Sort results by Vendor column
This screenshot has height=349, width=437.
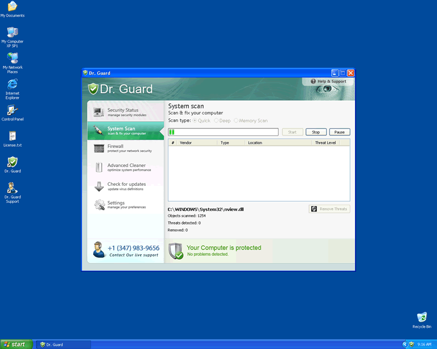click(x=197, y=143)
